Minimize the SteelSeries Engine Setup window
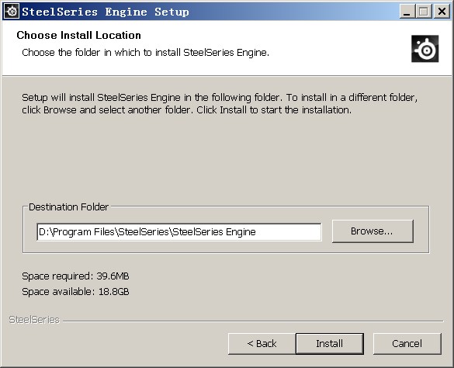Viewport: 454px width, 368px height. 407,12
